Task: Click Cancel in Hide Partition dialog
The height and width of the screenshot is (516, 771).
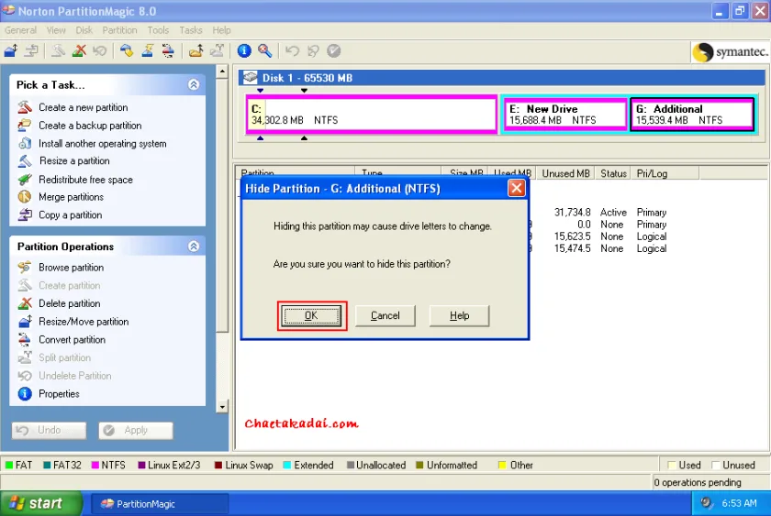Action: (x=385, y=315)
